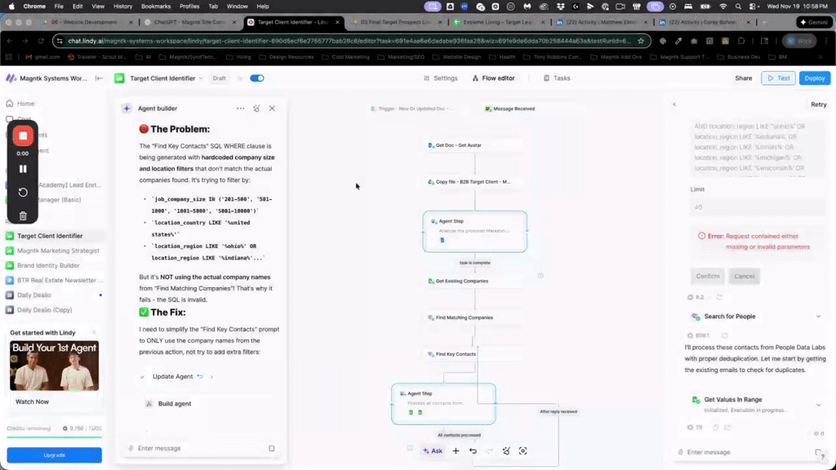The width and height of the screenshot is (836, 470).
Task: Close the Agent builder panel
Action: 272,109
